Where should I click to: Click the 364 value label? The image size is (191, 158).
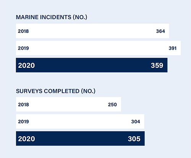pyautogui.click(x=160, y=31)
